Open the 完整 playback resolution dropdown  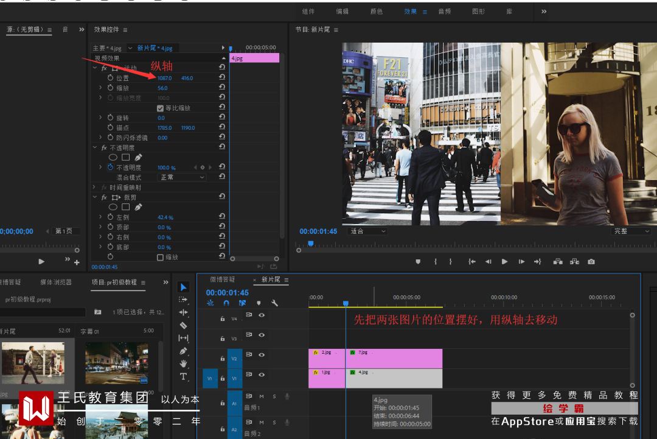coord(631,231)
